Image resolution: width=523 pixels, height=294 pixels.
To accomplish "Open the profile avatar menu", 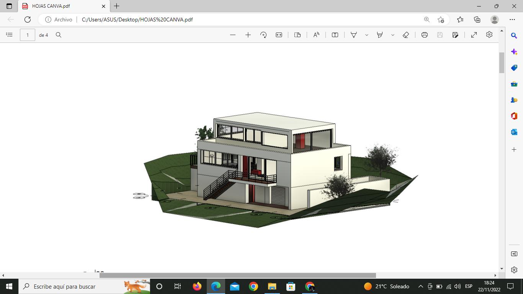I will (x=495, y=20).
